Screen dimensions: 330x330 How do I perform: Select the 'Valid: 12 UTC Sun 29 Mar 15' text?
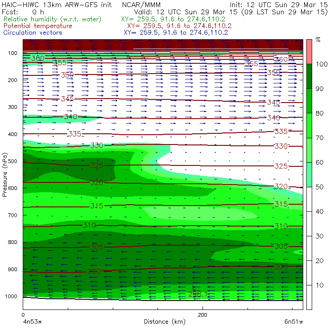click(186, 12)
